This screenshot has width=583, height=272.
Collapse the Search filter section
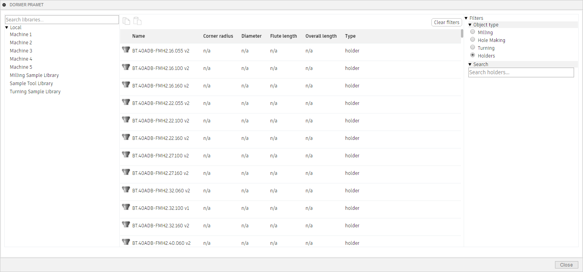click(x=470, y=65)
